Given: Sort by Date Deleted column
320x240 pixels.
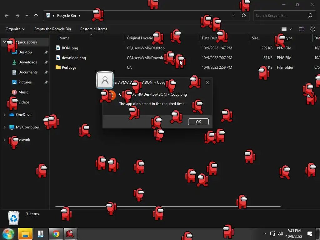Looking at the screenshot, I should [210, 38].
